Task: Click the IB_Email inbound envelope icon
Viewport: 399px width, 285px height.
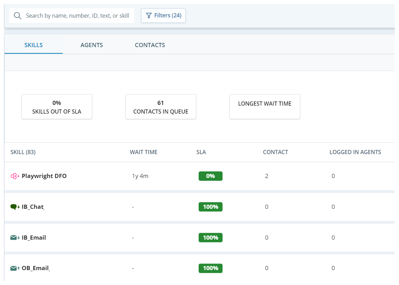Action: tap(15, 238)
